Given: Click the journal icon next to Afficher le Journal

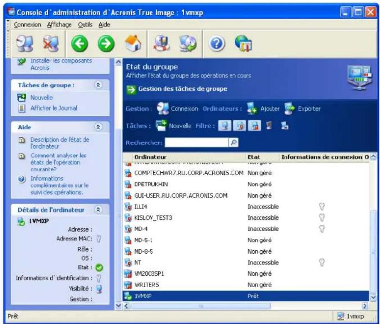Looking at the screenshot, I should click(22, 108).
